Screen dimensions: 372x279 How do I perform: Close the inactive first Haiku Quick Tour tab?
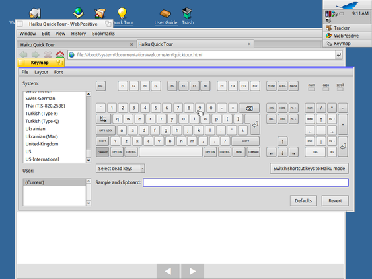(131, 44)
